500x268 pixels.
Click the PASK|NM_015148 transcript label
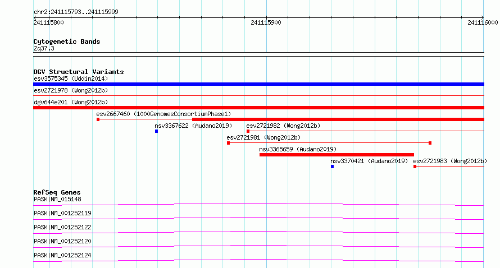coord(57,199)
